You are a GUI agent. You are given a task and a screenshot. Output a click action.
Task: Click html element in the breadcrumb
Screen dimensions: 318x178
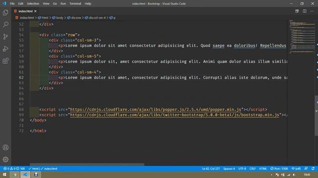(x=43, y=18)
